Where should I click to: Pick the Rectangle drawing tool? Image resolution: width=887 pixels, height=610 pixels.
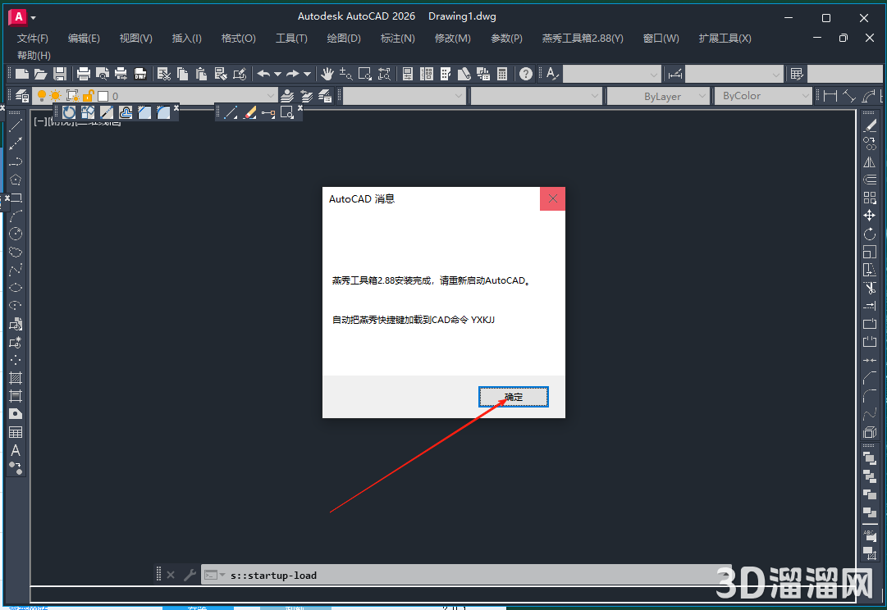(x=16, y=198)
